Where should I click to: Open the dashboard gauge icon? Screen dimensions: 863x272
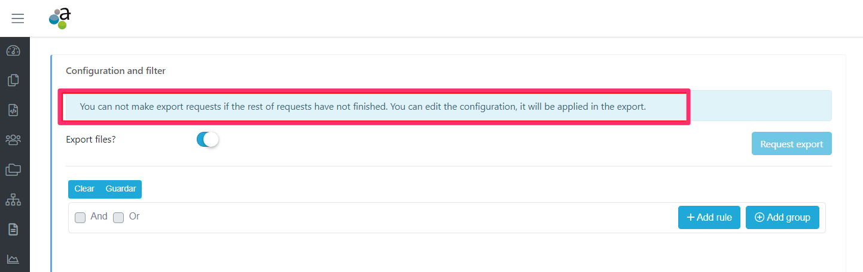13,51
